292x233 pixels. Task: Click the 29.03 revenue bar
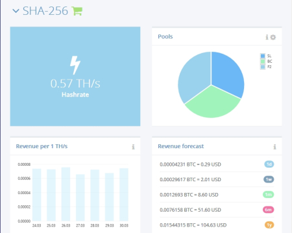point(110,197)
